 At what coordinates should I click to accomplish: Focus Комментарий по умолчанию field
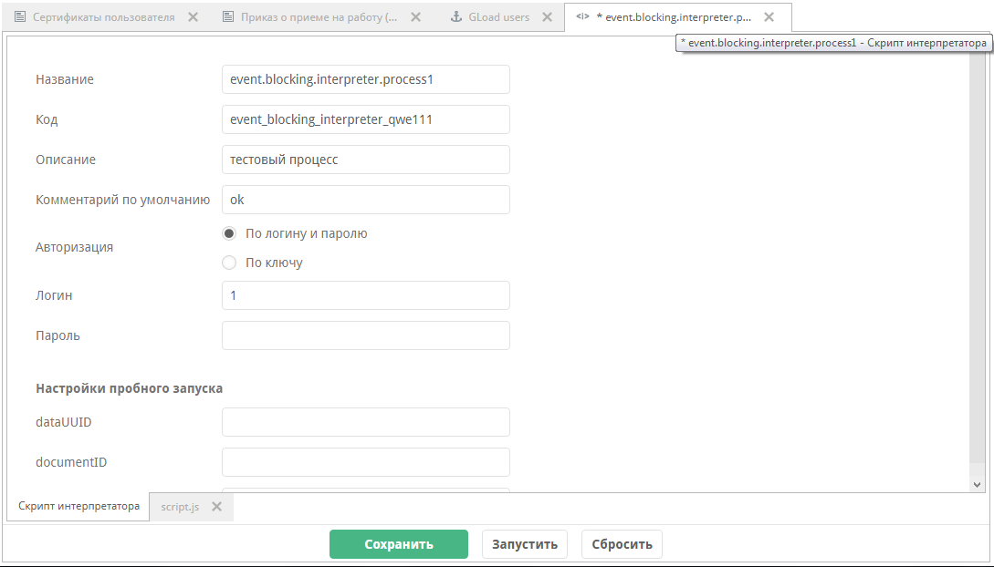click(366, 200)
